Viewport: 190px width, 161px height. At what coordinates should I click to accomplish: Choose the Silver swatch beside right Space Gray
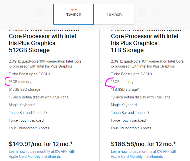(155, 13)
